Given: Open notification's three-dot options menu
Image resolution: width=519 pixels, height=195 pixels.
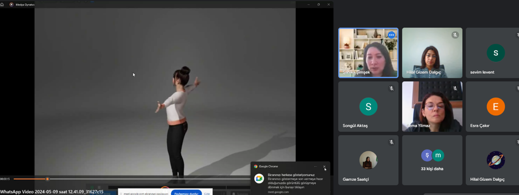Looking at the screenshot, I should (315, 166).
